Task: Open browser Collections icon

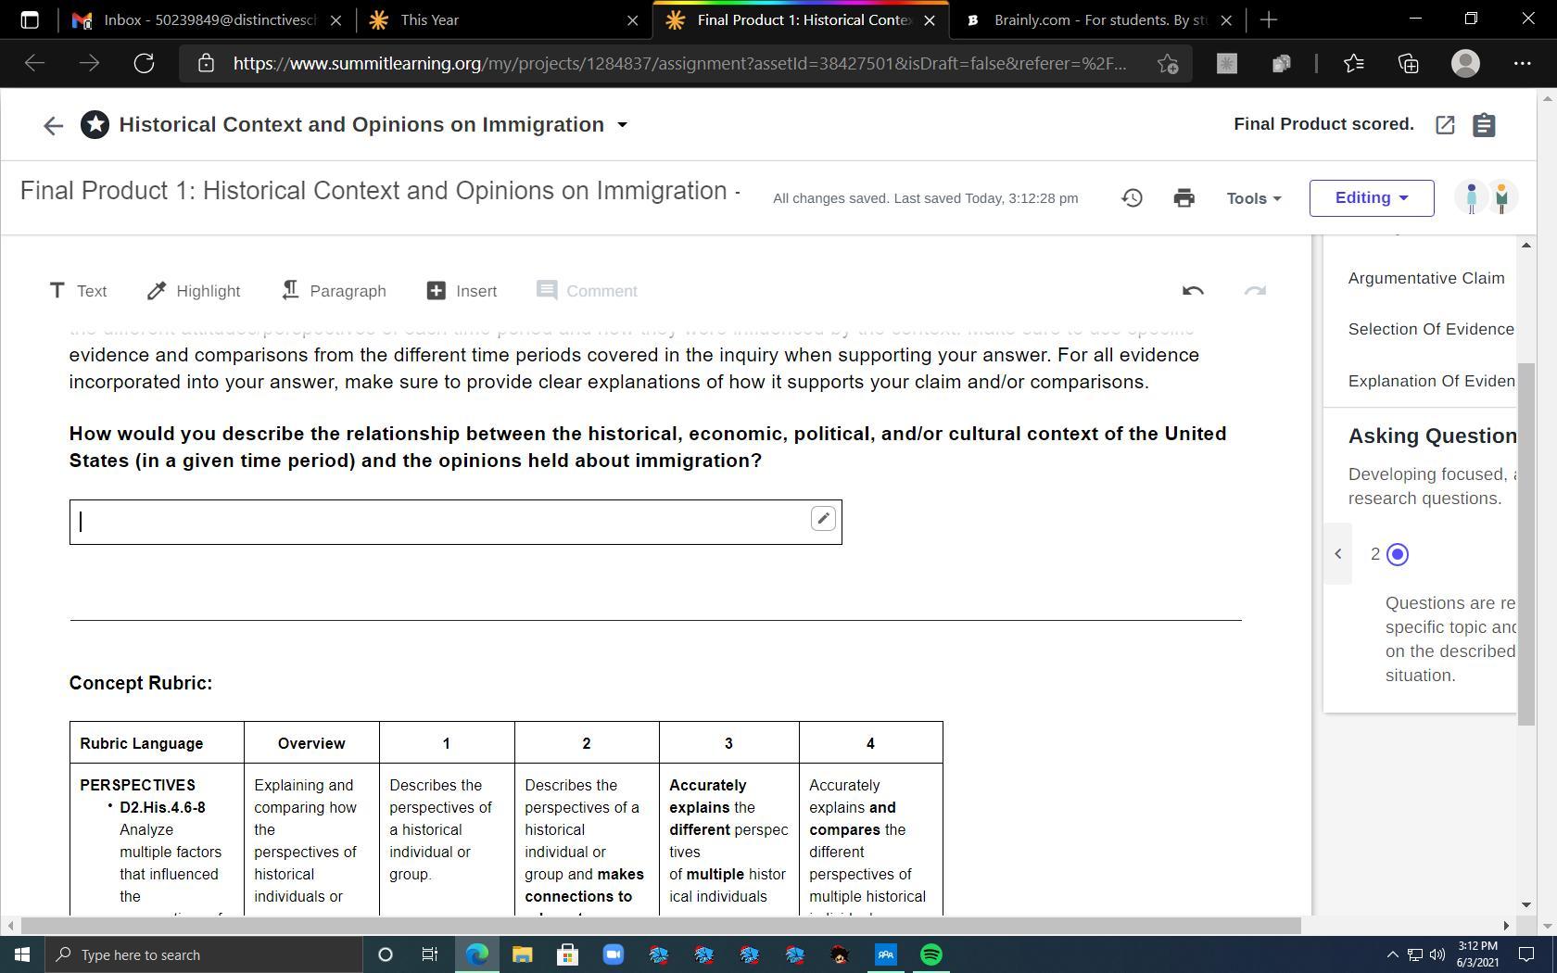Action: click(x=1409, y=63)
